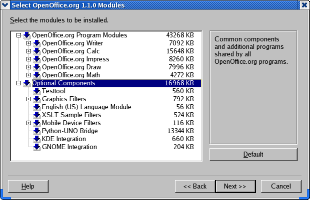Expand the OpenOffice.org Math node
This screenshot has height=200, width=310.
pos(28,75)
